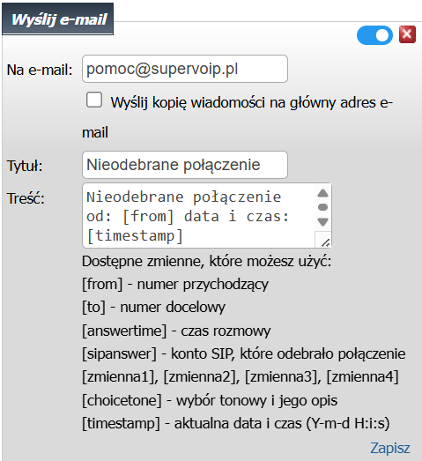Click into the Tytuł input field

[x=185, y=165]
